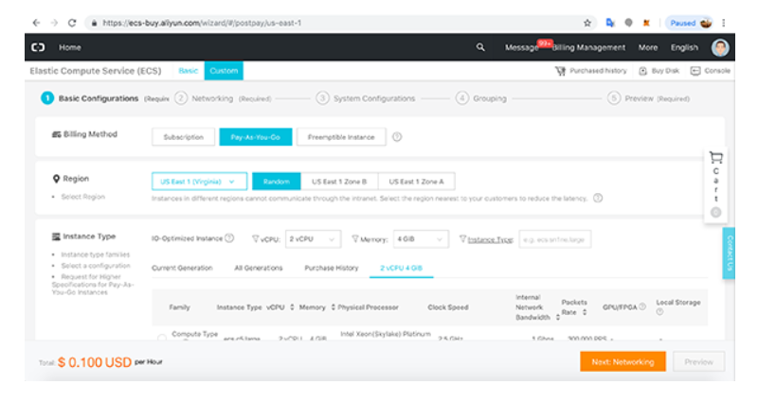Sort table by Memory column arrows
758x402 pixels.
pos(334,307)
